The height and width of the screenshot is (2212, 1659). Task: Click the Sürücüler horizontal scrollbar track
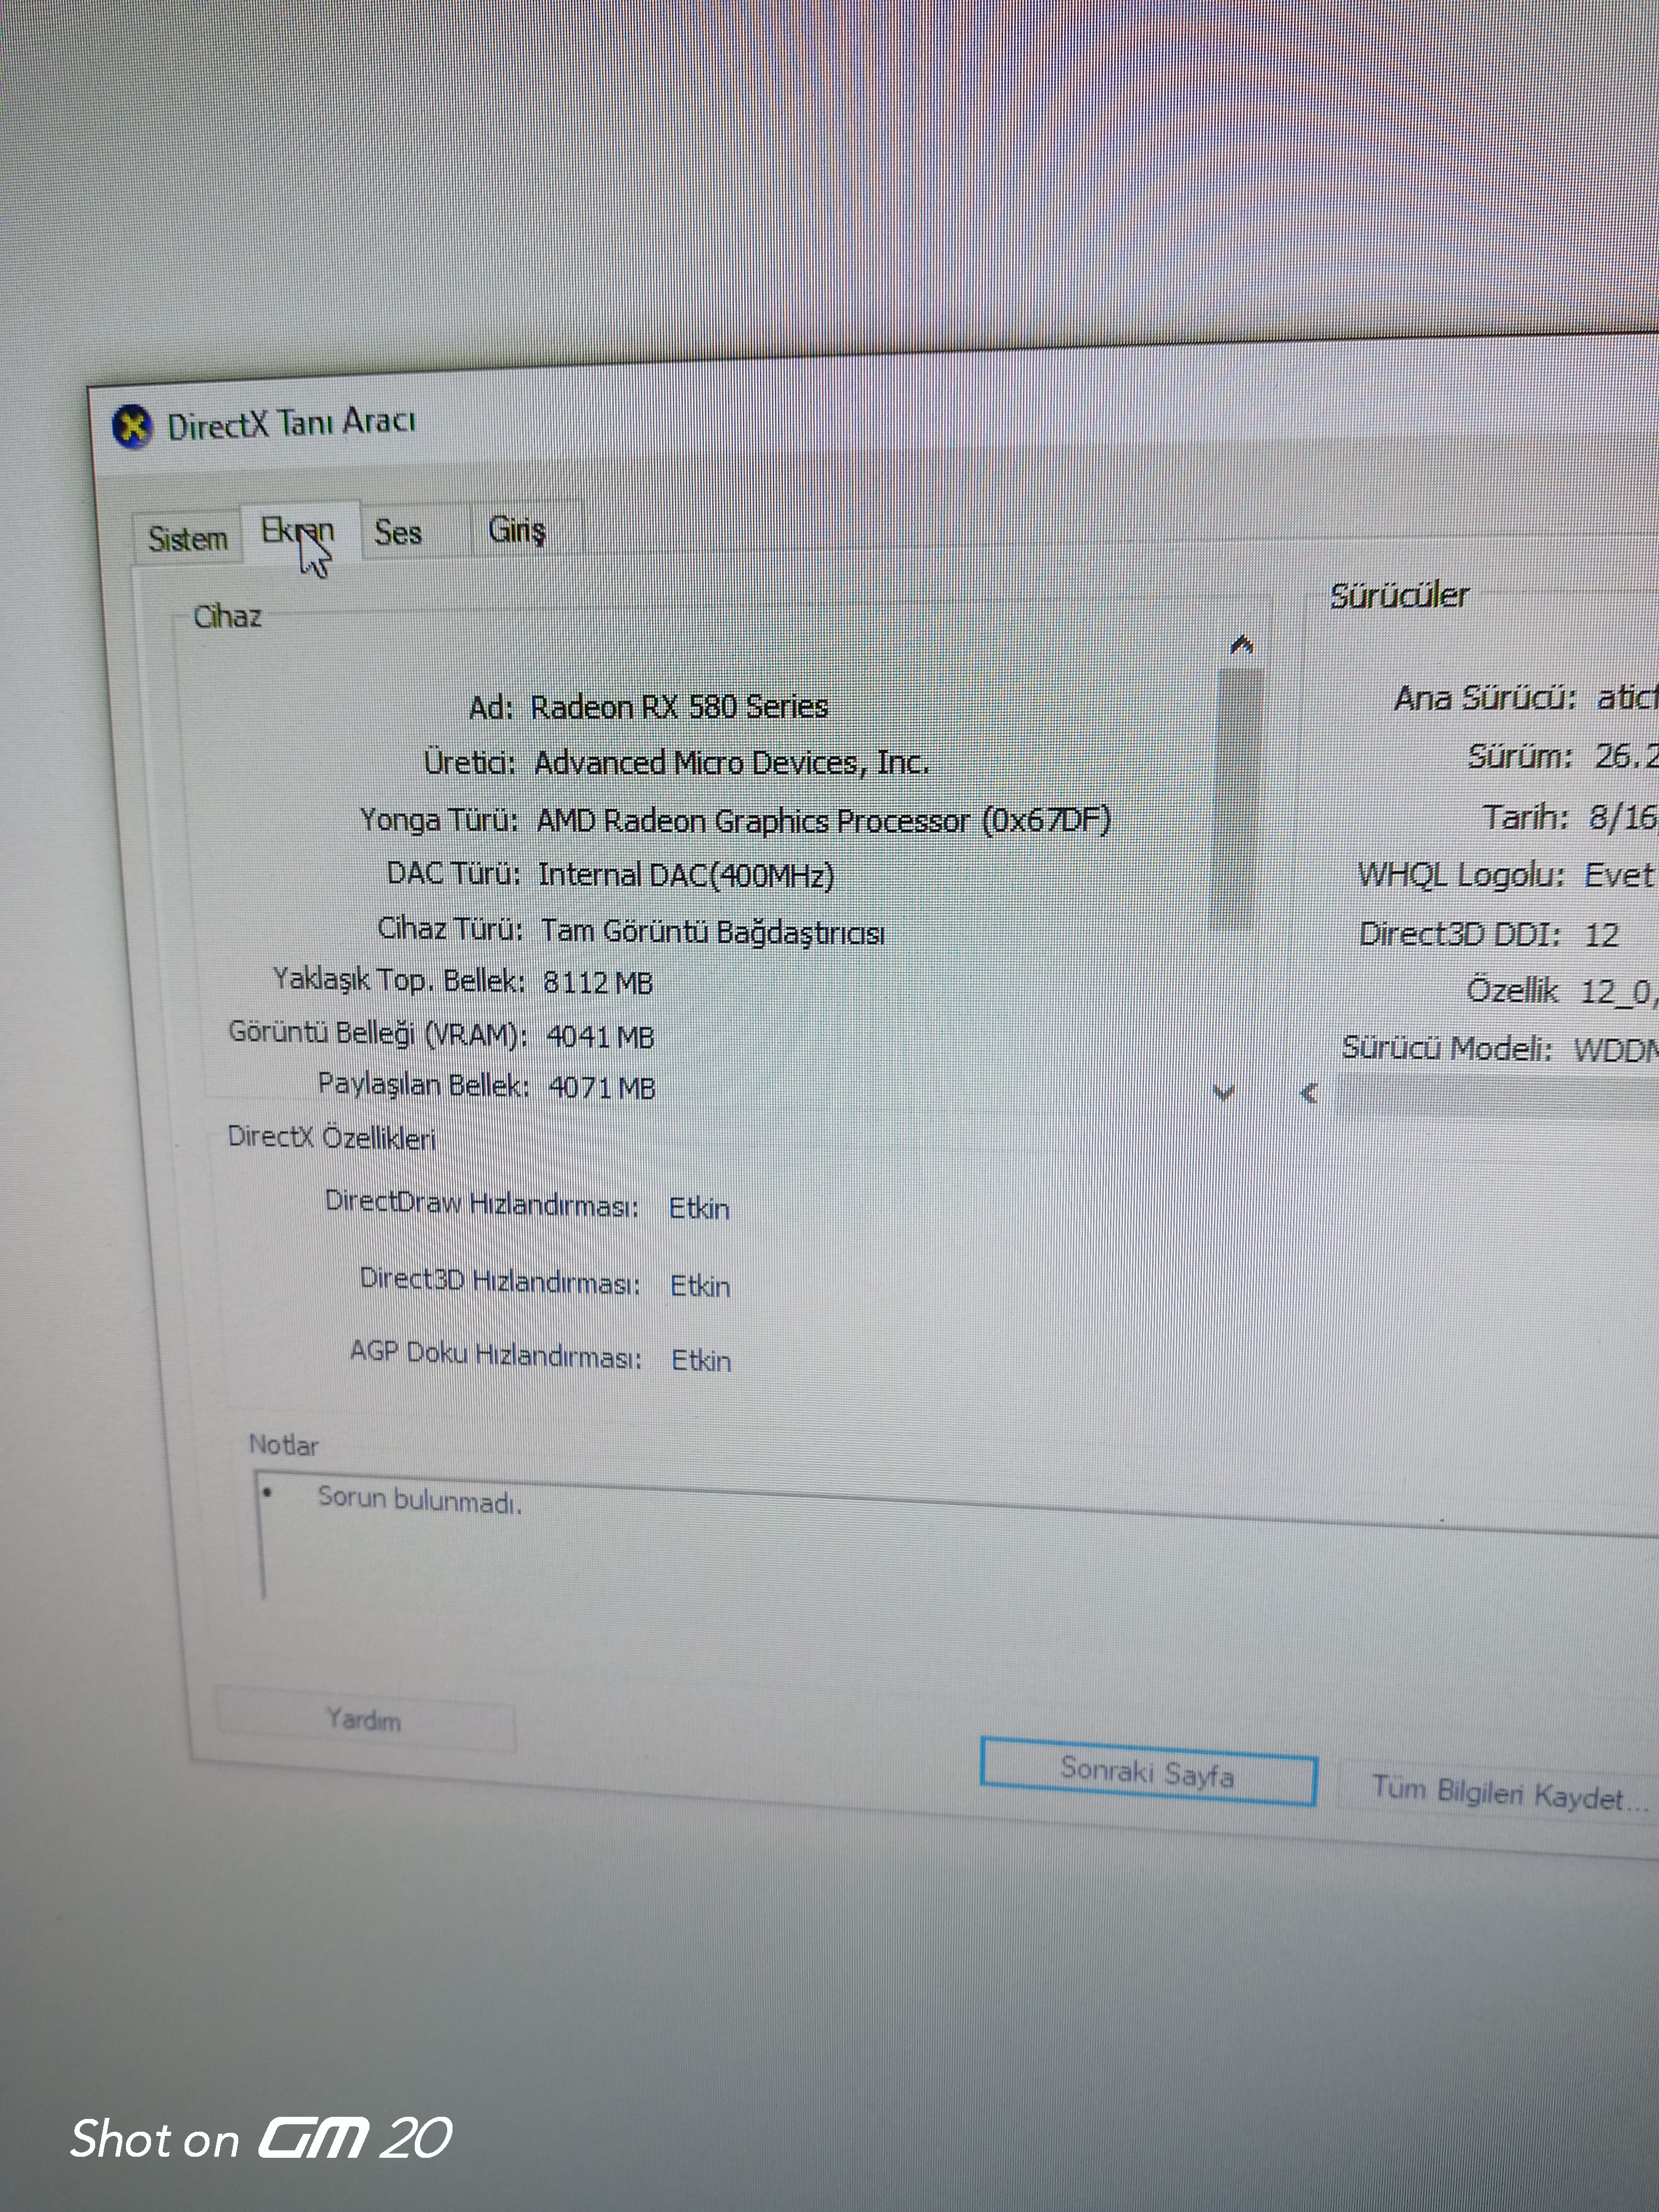point(1497,1096)
